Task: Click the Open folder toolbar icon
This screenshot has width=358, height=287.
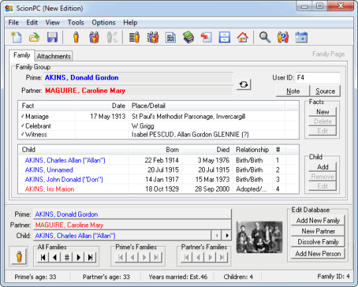Action: pyautogui.click(x=34, y=37)
